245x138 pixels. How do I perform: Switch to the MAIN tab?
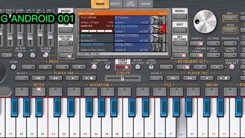[x=100, y=4]
